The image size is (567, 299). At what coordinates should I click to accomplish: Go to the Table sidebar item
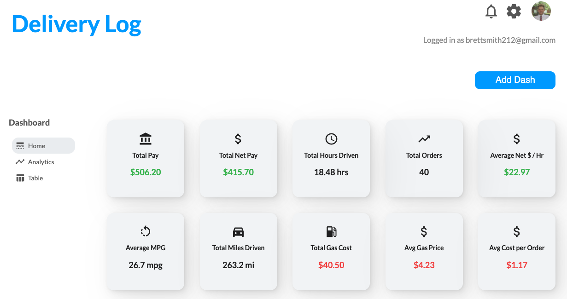coord(35,178)
